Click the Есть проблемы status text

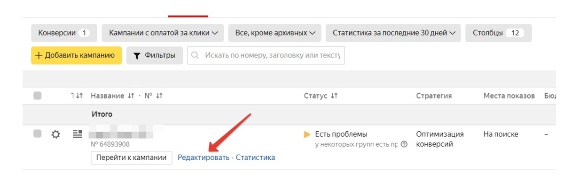[x=341, y=134]
